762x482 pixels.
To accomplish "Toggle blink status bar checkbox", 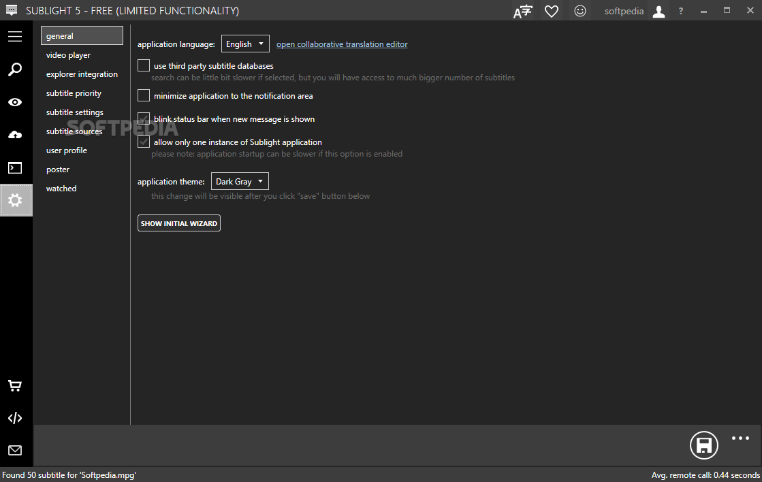I will point(144,118).
